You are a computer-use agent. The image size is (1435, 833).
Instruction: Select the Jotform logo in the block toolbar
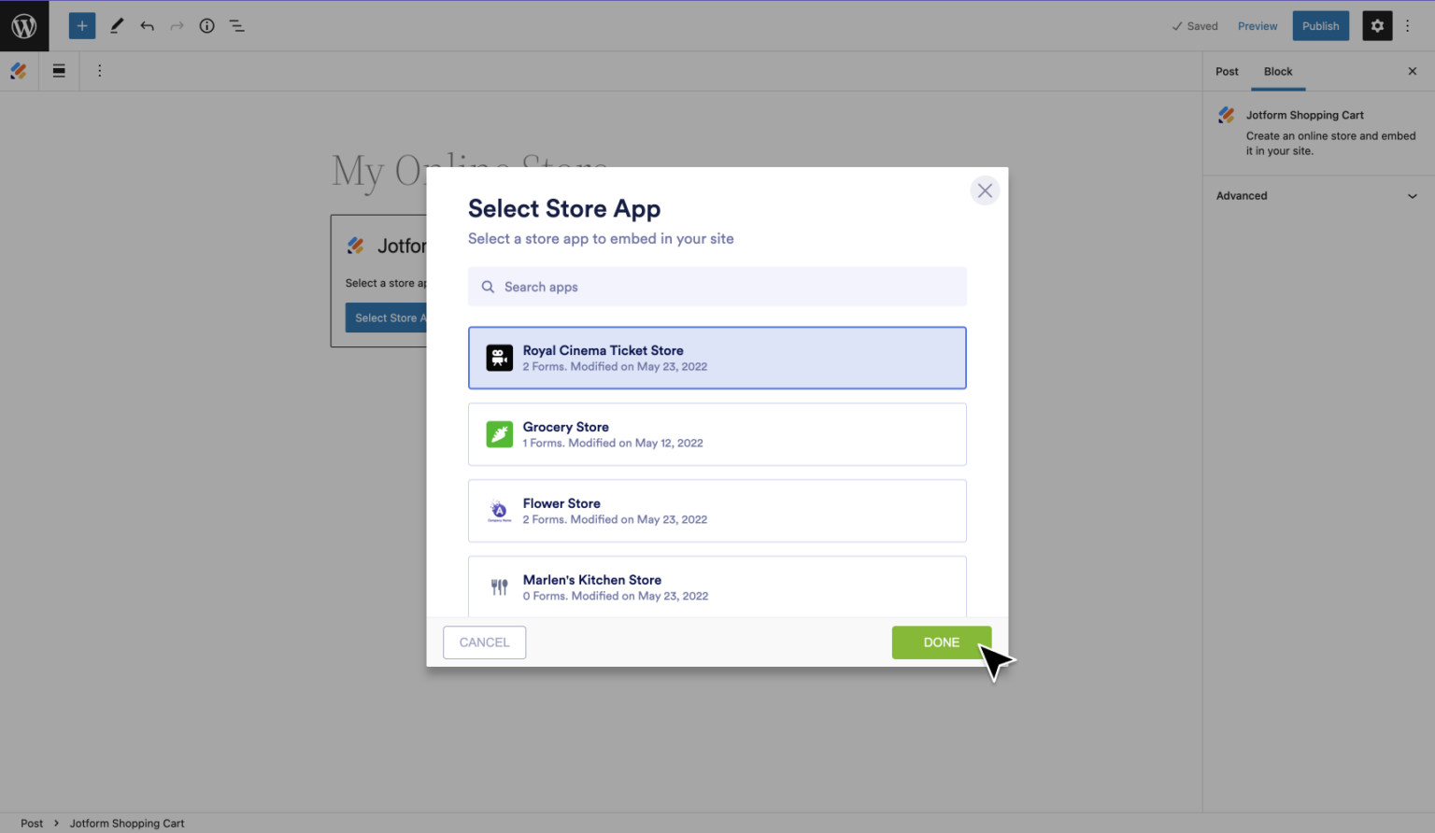(x=18, y=71)
